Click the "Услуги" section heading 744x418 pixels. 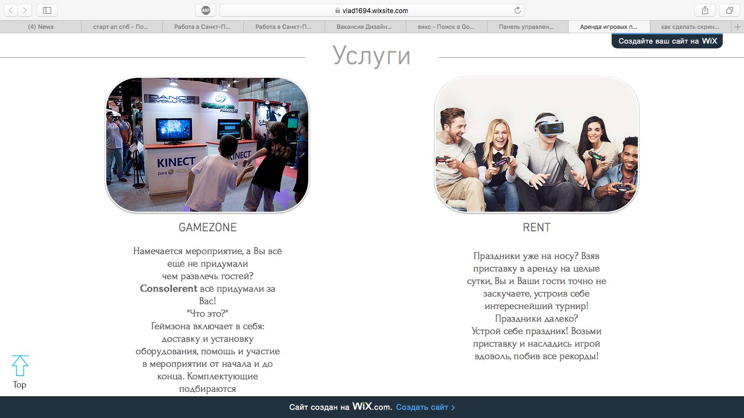click(371, 56)
